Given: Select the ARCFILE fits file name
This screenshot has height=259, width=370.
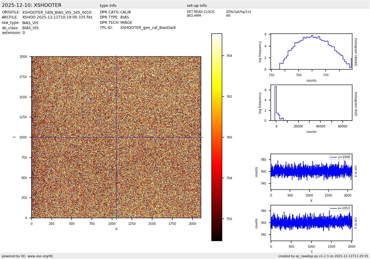Looking at the screenshot, I should 57,18.
